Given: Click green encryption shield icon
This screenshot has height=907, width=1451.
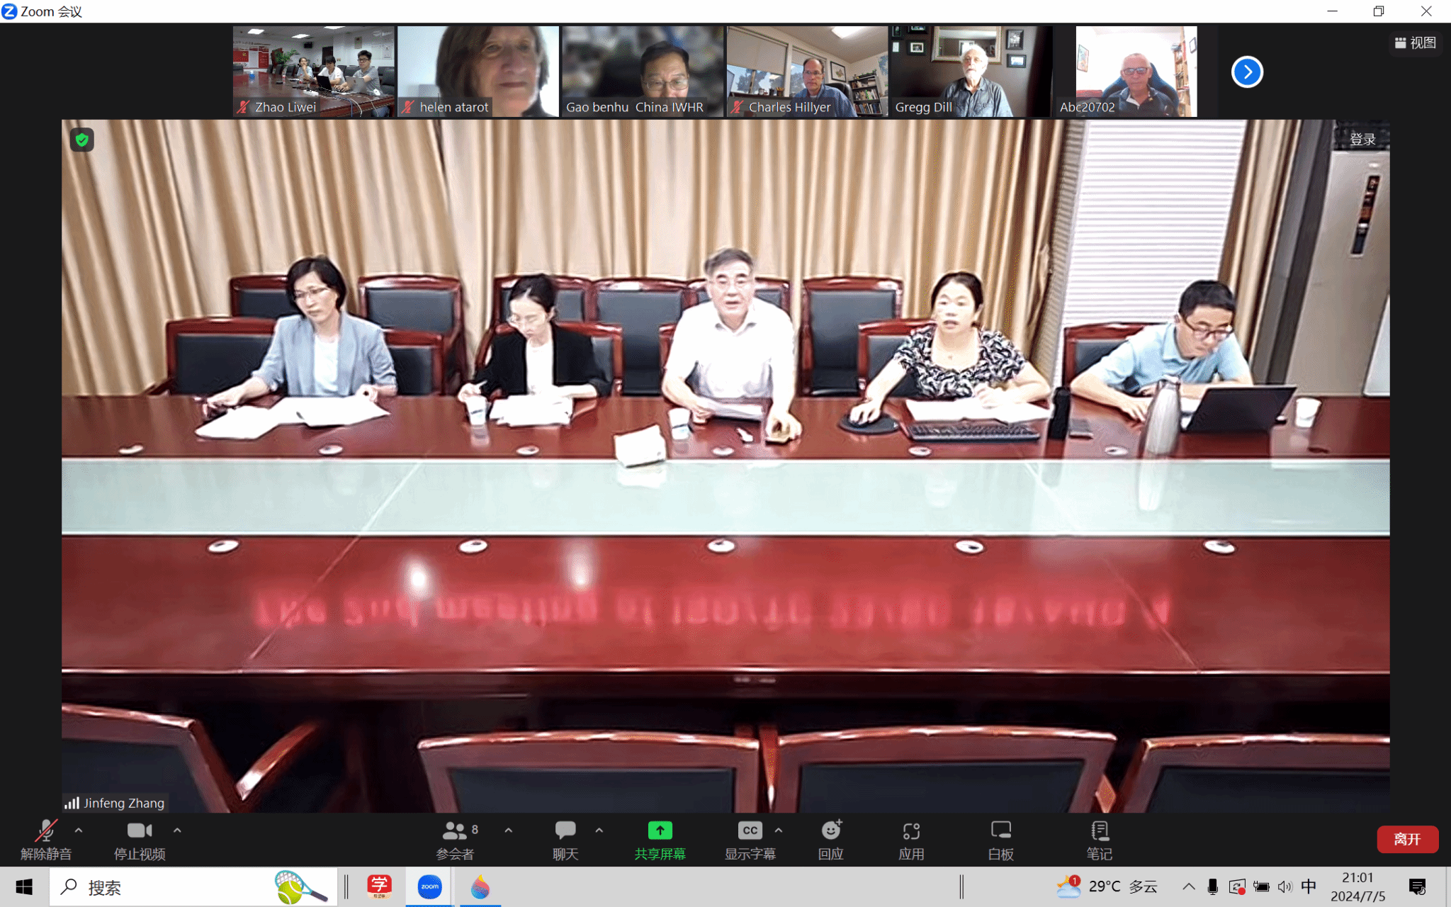Looking at the screenshot, I should click(82, 140).
